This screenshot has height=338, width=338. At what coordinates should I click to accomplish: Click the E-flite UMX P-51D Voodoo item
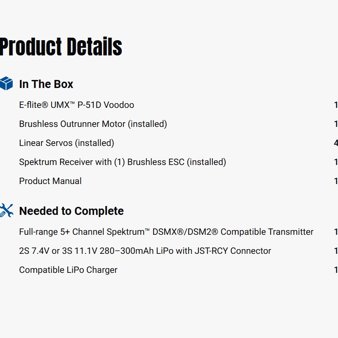pyautogui.click(x=77, y=105)
